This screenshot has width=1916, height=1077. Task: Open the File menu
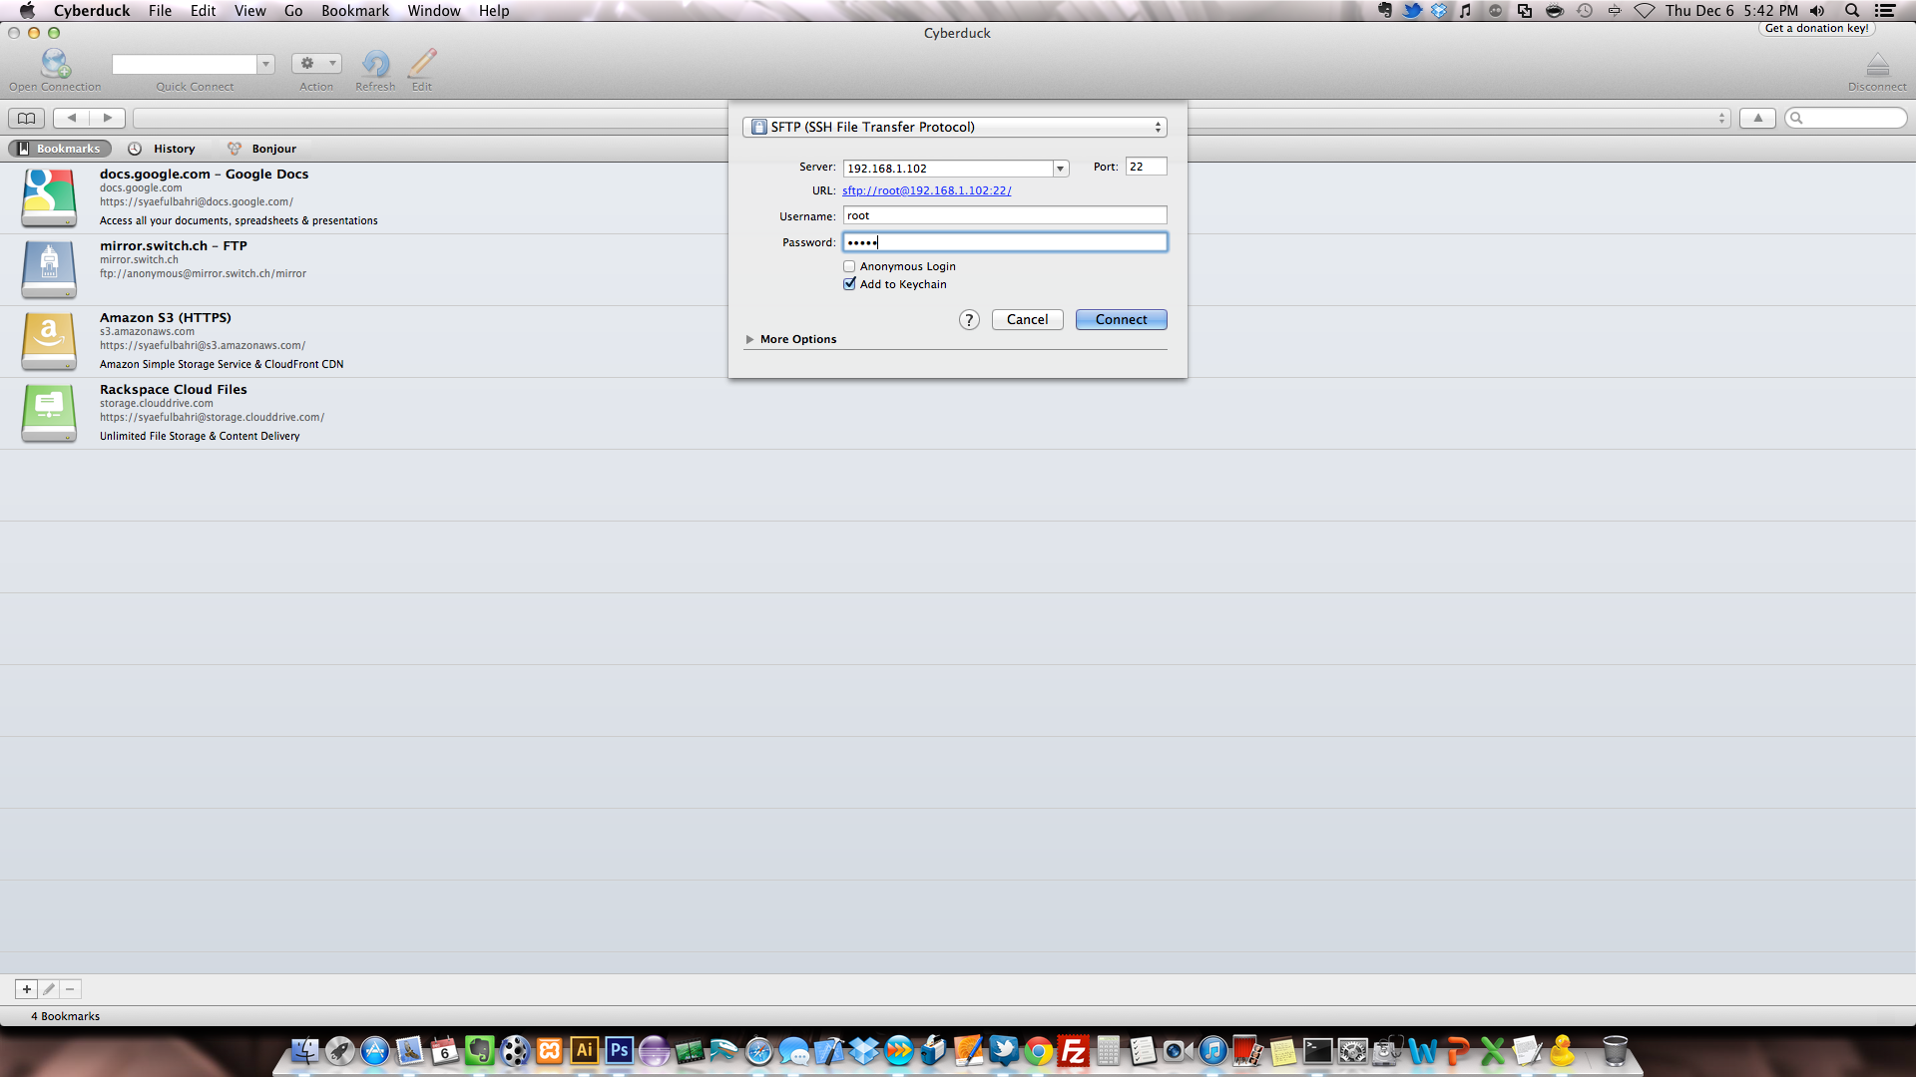(160, 10)
